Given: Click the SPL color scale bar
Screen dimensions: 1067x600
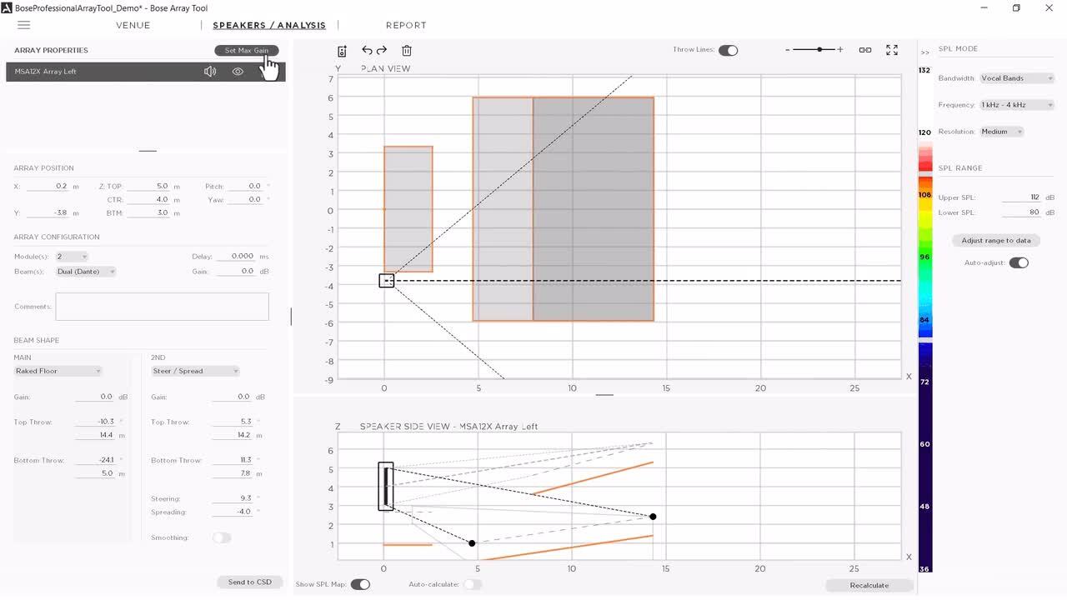Looking at the screenshot, I should coord(925,358).
